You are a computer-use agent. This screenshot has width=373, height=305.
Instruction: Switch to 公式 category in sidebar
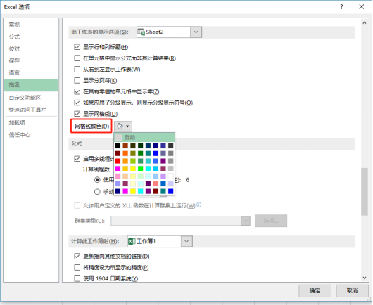[31, 37]
